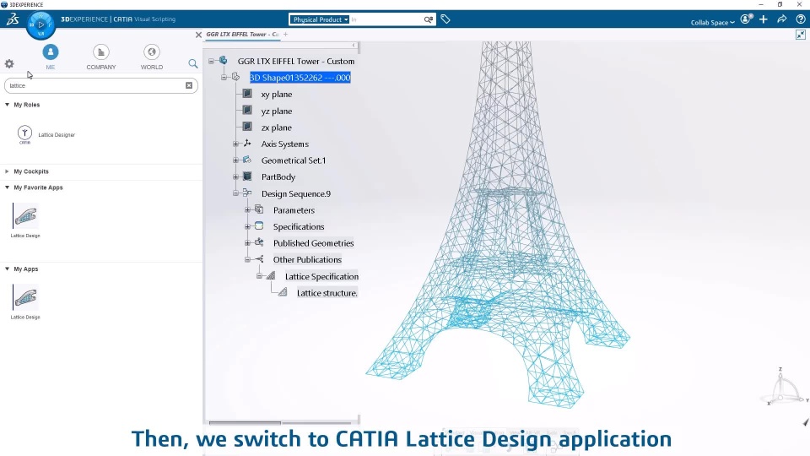
Task: Expand the Geometrical Set.1 node
Action: pos(235,160)
